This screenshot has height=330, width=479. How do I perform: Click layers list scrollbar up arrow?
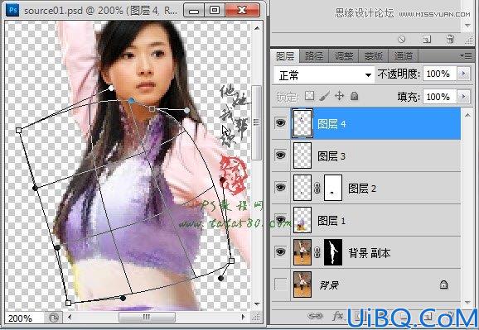pos(467,115)
